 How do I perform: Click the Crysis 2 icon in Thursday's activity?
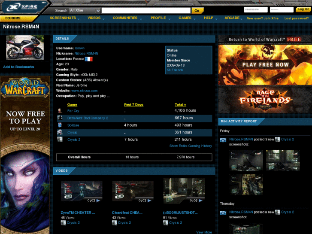point(278,212)
